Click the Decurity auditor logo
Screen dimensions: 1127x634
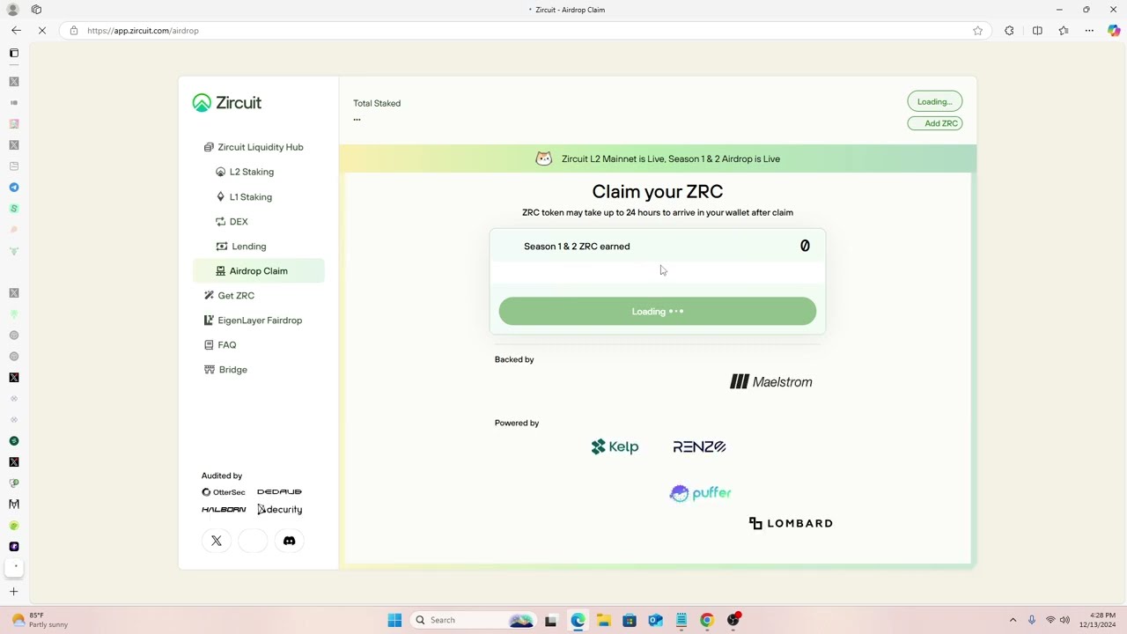(x=280, y=509)
